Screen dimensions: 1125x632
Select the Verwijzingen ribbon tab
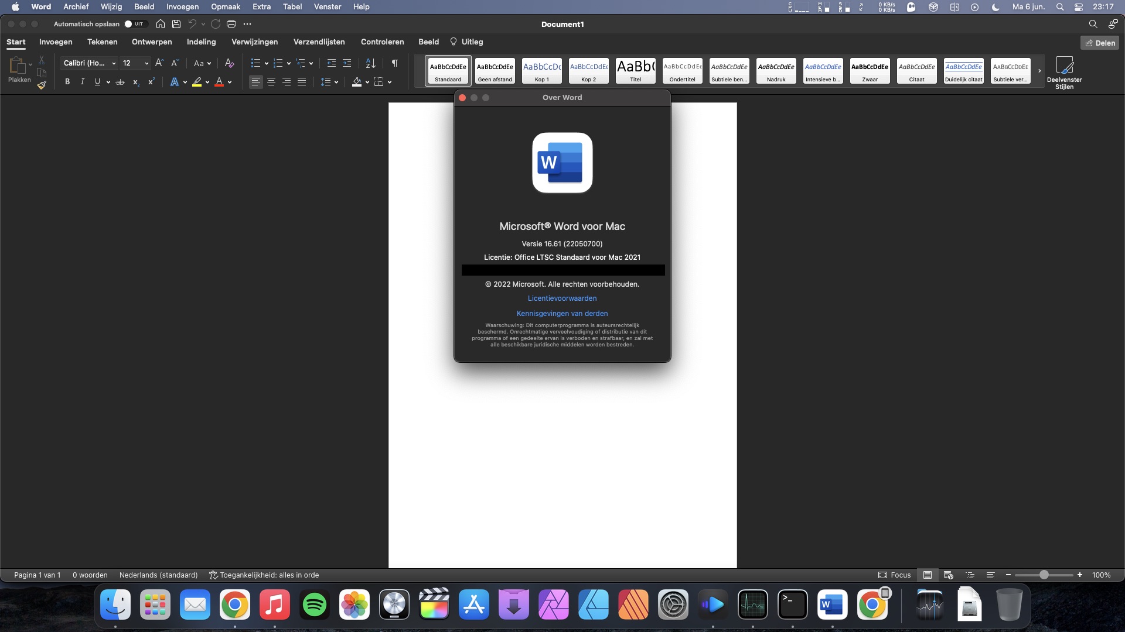point(254,42)
